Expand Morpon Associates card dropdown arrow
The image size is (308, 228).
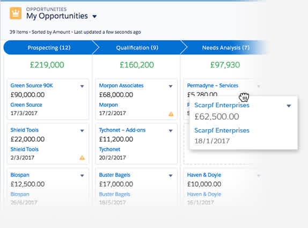click(x=171, y=86)
